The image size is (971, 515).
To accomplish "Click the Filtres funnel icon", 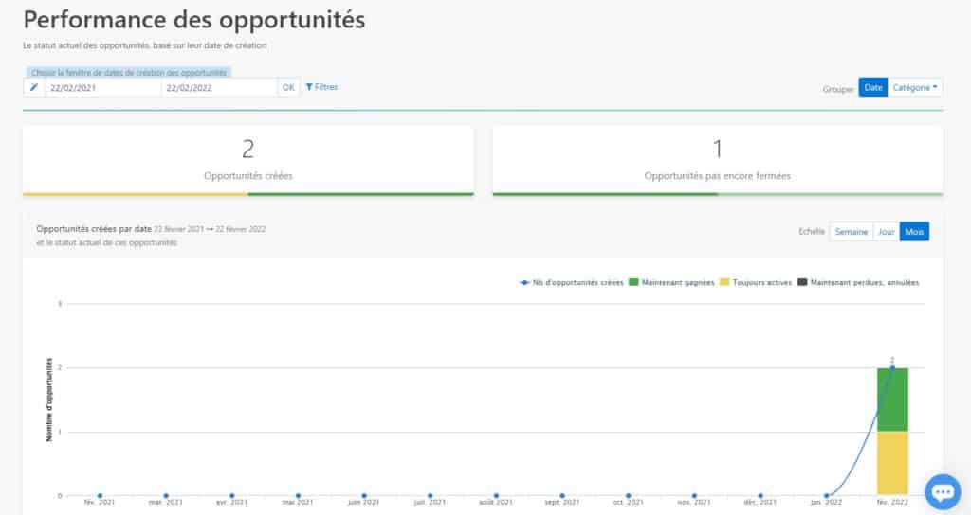I will click(x=310, y=87).
